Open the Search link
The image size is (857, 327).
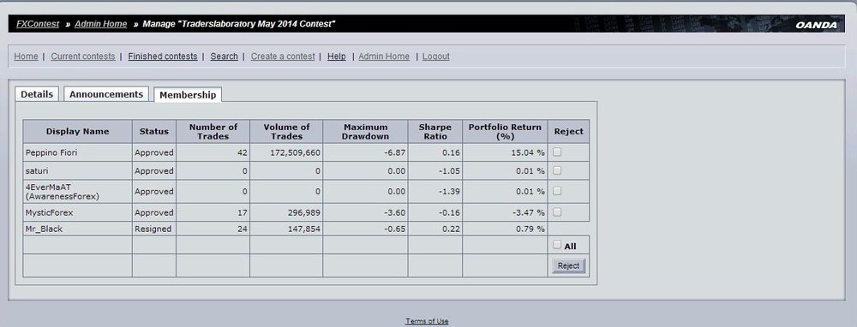coord(224,56)
